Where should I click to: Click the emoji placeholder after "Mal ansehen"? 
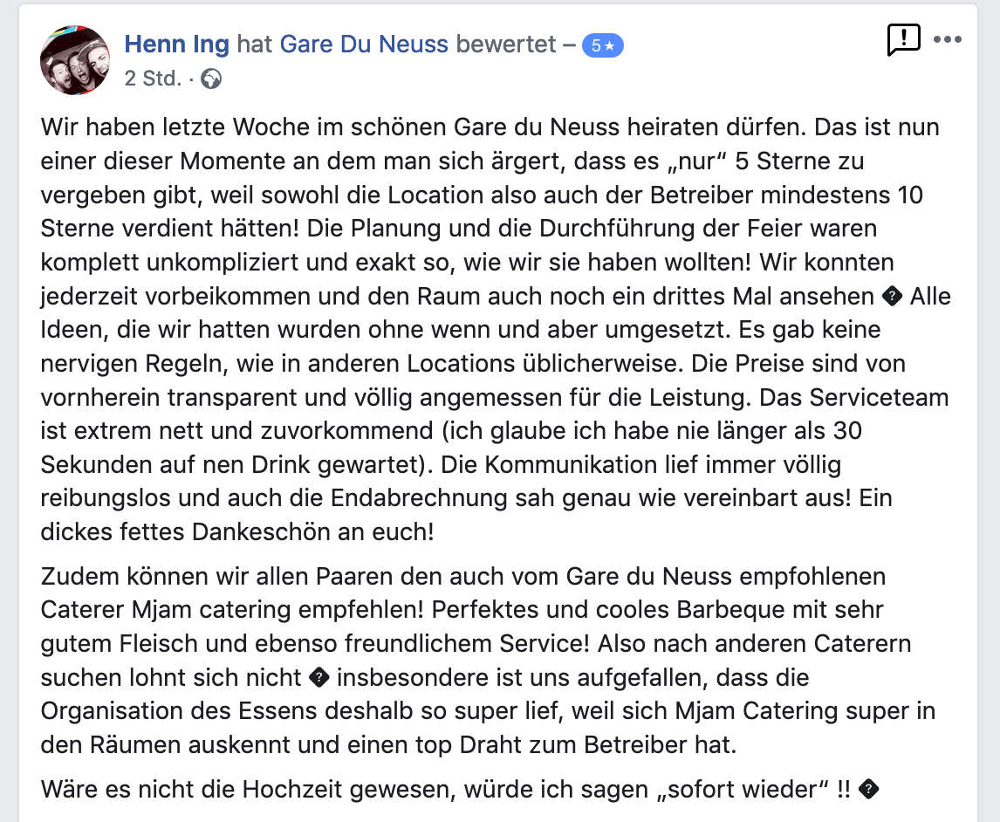pyautogui.click(x=892, y=296)
